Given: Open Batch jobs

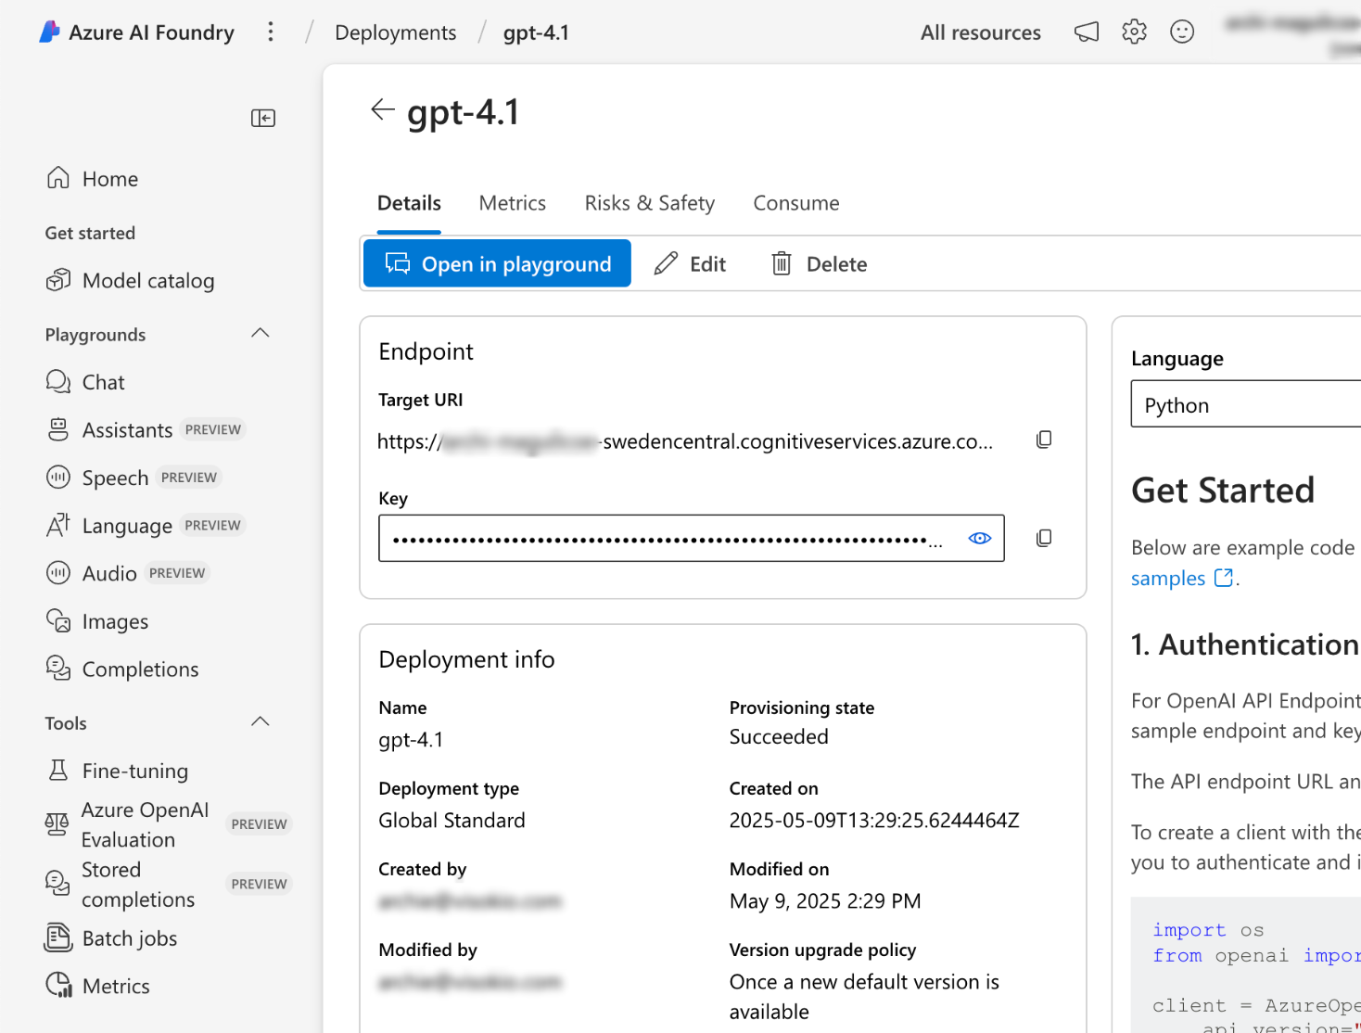Looking at the screenshot, I should [111, 938].
